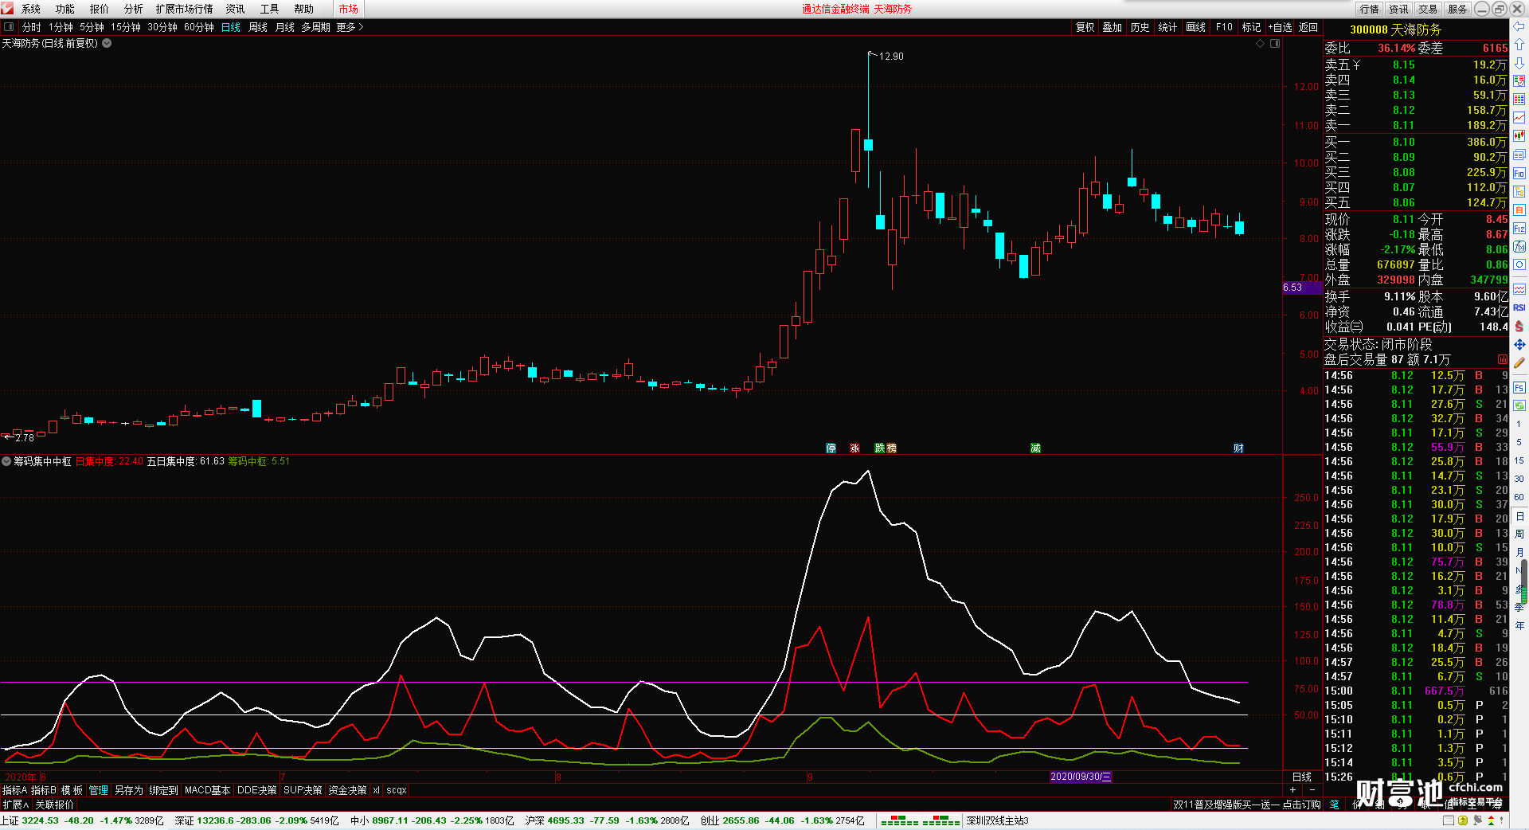Open the 多周期 multi-period dropdown
Screen dimensions: 1529x830
pos(315,27)
